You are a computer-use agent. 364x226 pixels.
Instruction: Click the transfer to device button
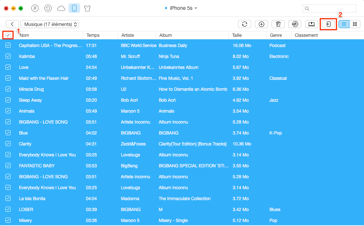click(x=328, y=24)
